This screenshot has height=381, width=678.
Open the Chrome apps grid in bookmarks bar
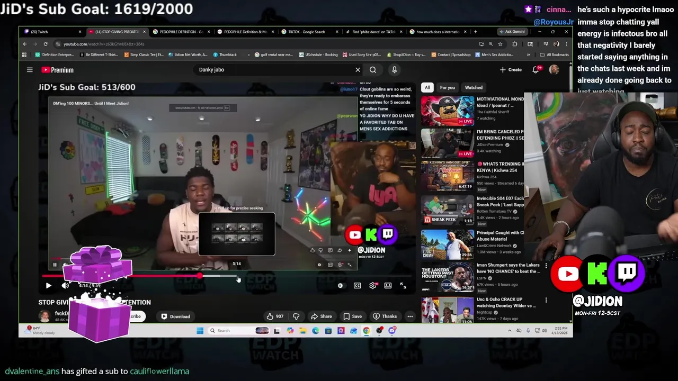tap(24, 55)
